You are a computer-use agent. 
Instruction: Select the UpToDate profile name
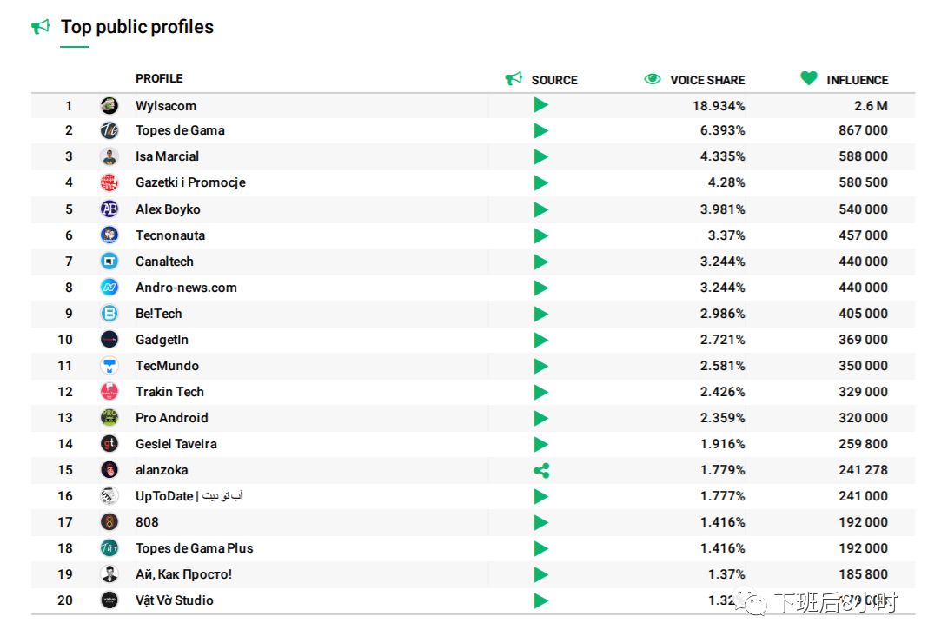(189, 495)
